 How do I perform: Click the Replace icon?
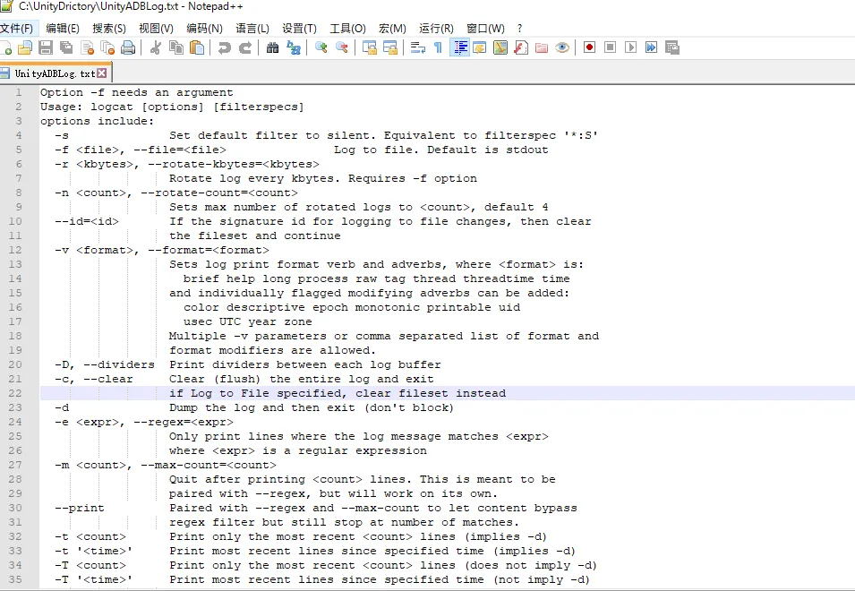click(294, 48)
